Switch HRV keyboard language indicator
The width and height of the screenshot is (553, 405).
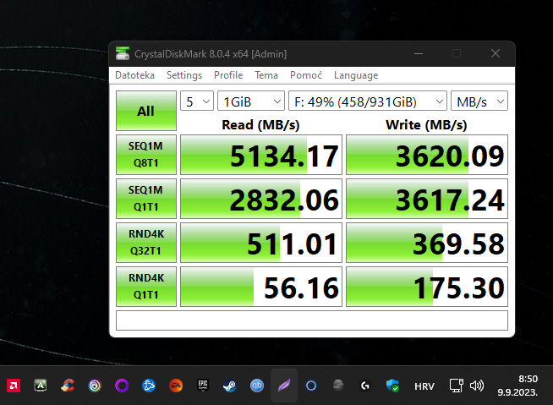point(424,386)
